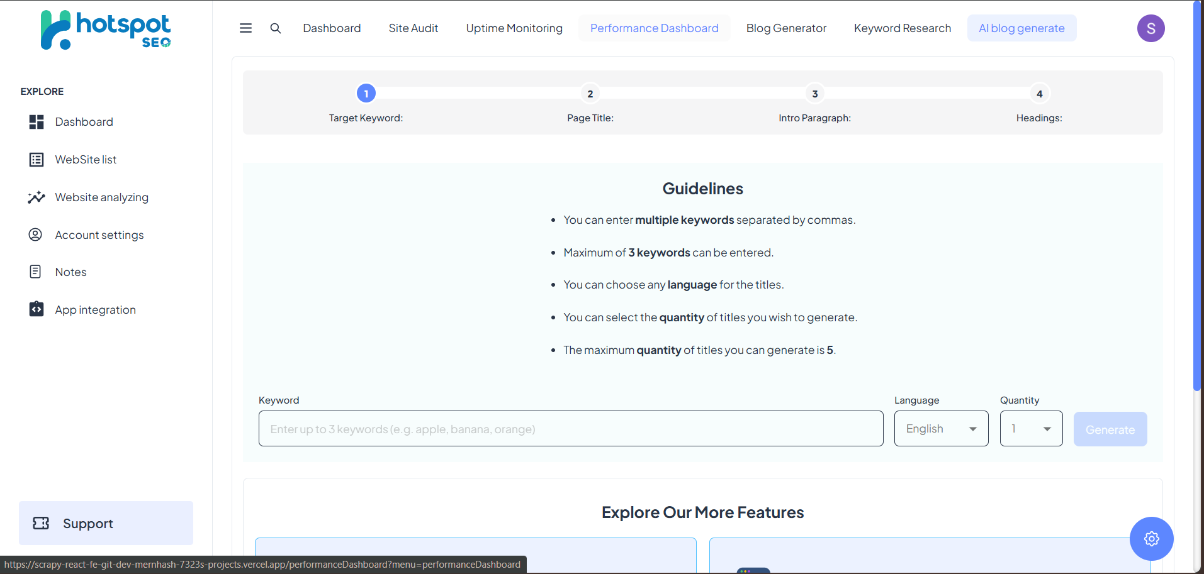This screenshot has width=1204, height=574.
Task: Click the App integration icon
Action: [x=37, y=309]
